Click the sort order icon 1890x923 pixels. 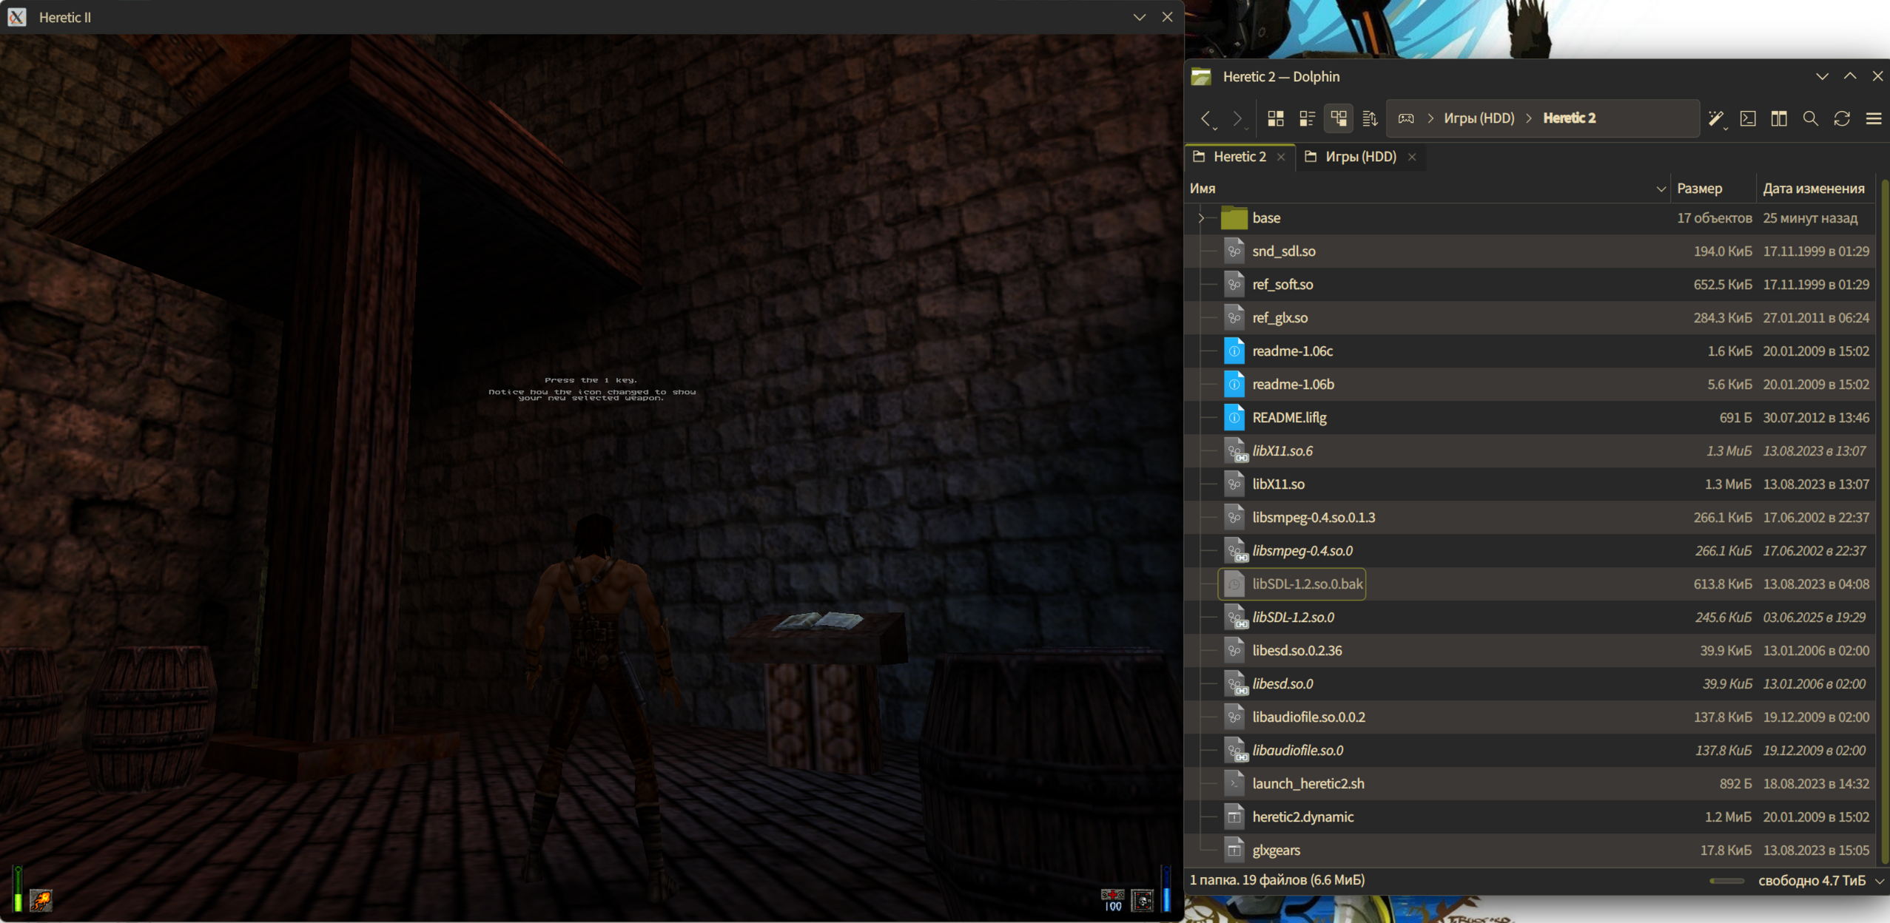[x=1370, y=118]
